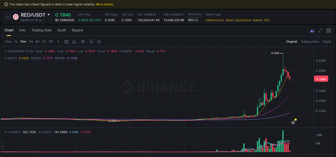Viewport: 336px width, 157px height.
Task: Open More details about the Seed Tag
Action: [105, 4]
